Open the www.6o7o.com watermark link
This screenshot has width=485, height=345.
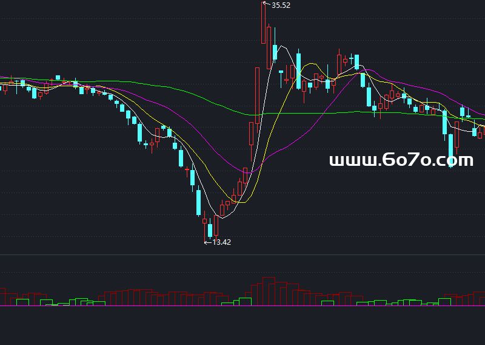401,160
